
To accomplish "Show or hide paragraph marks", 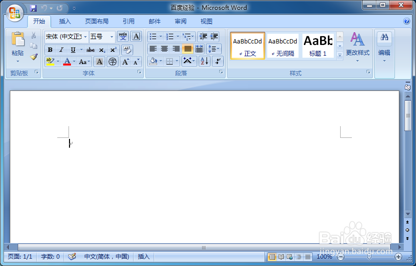I will coord(218,61).
